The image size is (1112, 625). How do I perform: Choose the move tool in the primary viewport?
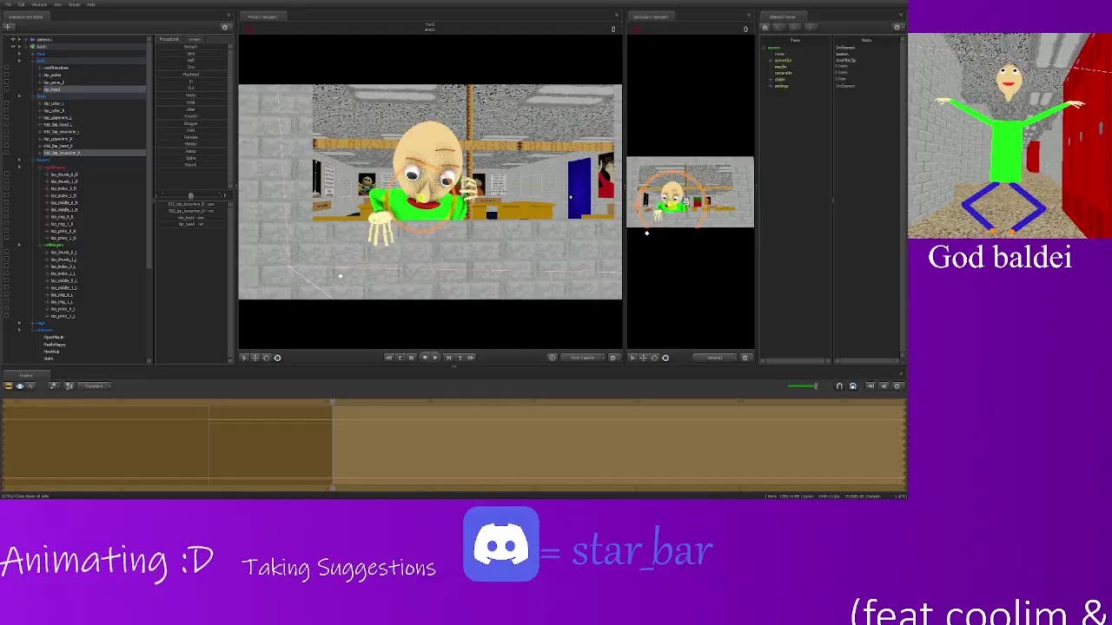255,358
